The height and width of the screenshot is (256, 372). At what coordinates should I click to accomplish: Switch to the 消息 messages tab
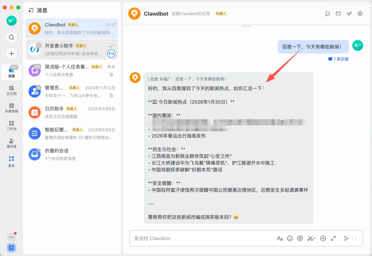point(11,73)
